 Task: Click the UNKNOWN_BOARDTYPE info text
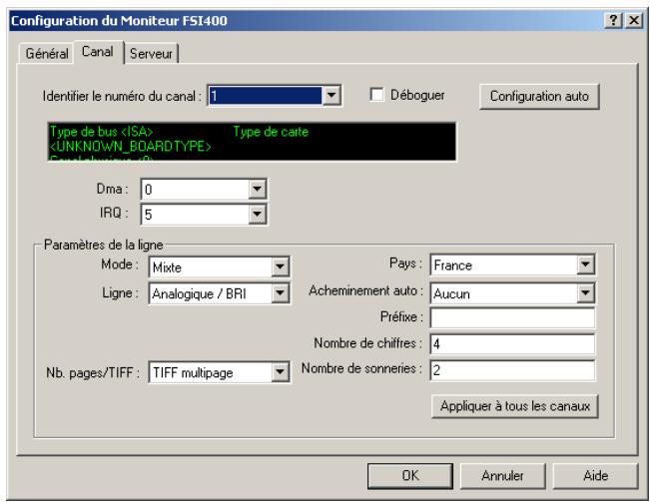(x=131, y=147)
